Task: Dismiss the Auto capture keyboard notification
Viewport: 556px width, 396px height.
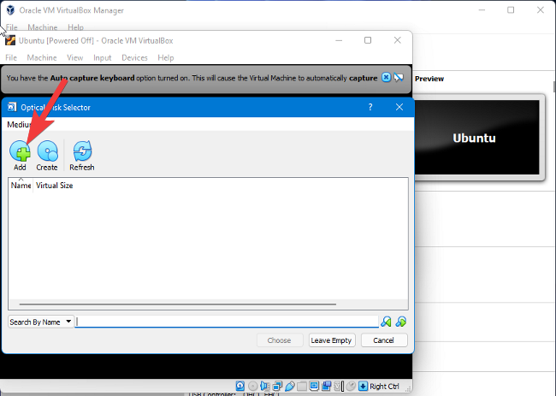Action: 386,77
